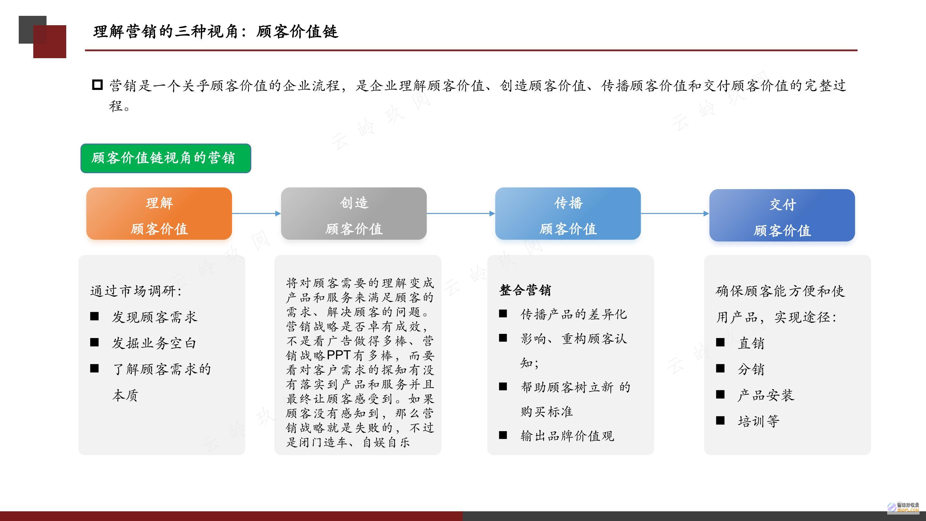Select the green label 顾客价值链视角的营销

coord(166,158)
